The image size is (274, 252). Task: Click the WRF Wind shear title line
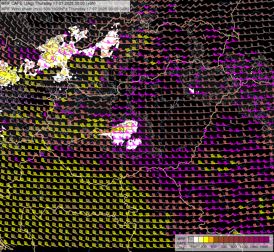pyautogui.click(x=65, y=9)
